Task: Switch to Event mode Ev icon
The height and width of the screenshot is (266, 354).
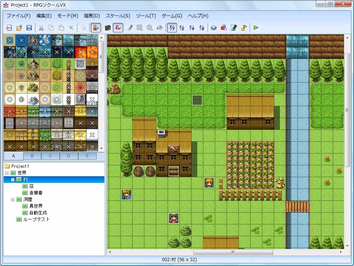Action: (x=118, y=28)
